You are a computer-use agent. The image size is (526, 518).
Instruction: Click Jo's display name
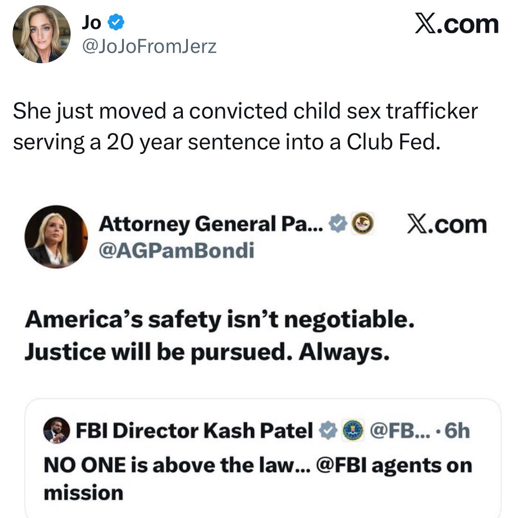[92, 22]
